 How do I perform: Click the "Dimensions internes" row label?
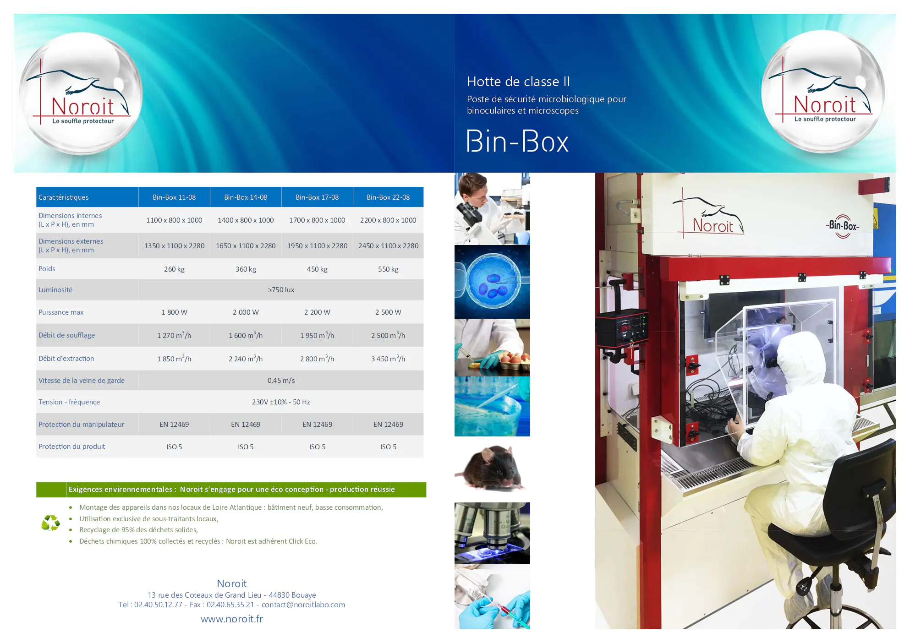tap(70, 220)
